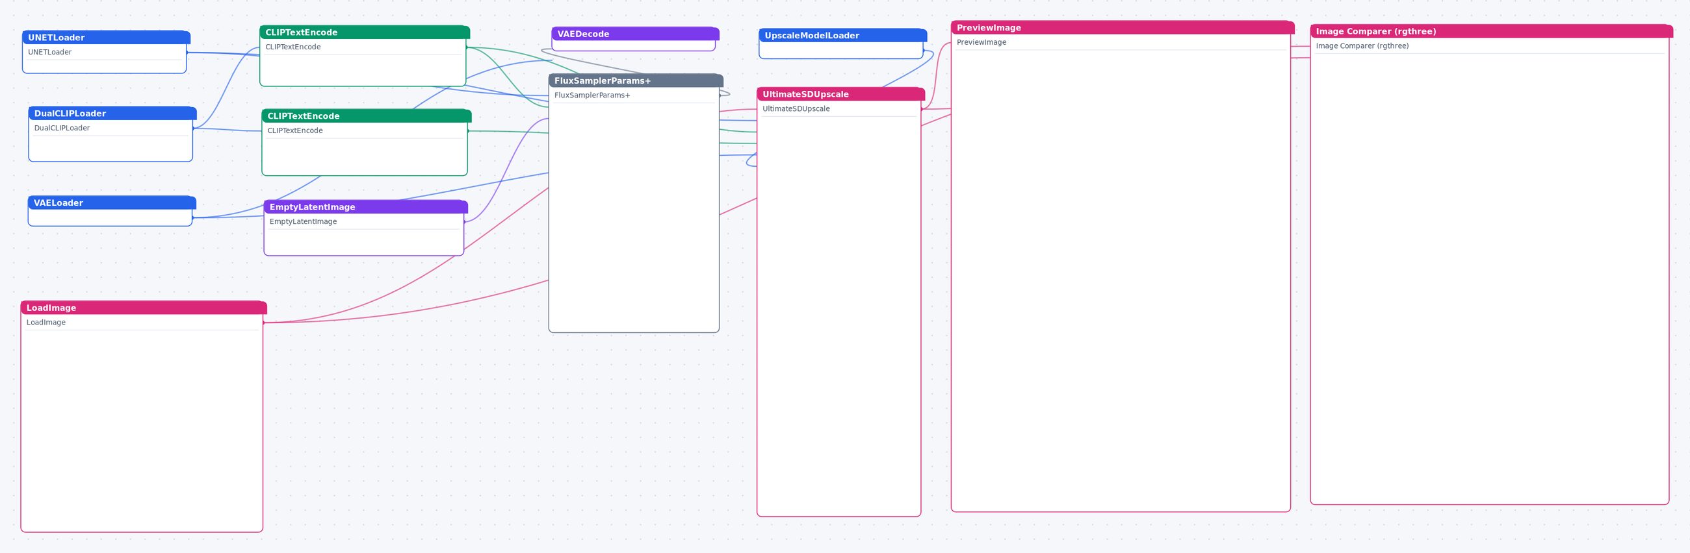This screenshot has width=1690, height=553.
Task: Select the FluxSamplerParams+ node title bar
Action: tap(636, 80)
